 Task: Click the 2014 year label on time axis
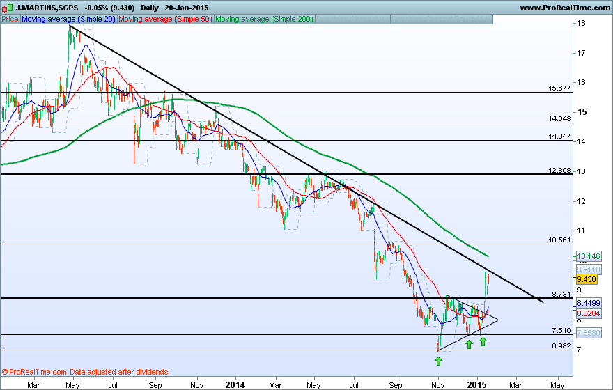click(235, 385)
